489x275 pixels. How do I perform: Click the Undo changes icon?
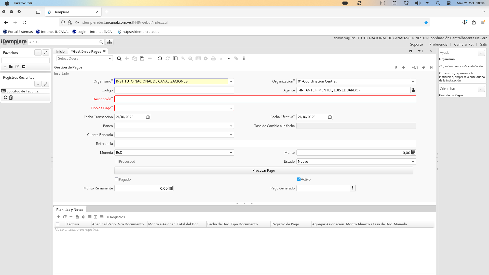point(160,59)
